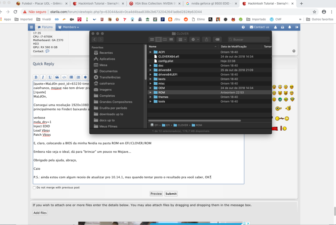
Task: Insert an ordered list in the reply
Action: (78, 77)
